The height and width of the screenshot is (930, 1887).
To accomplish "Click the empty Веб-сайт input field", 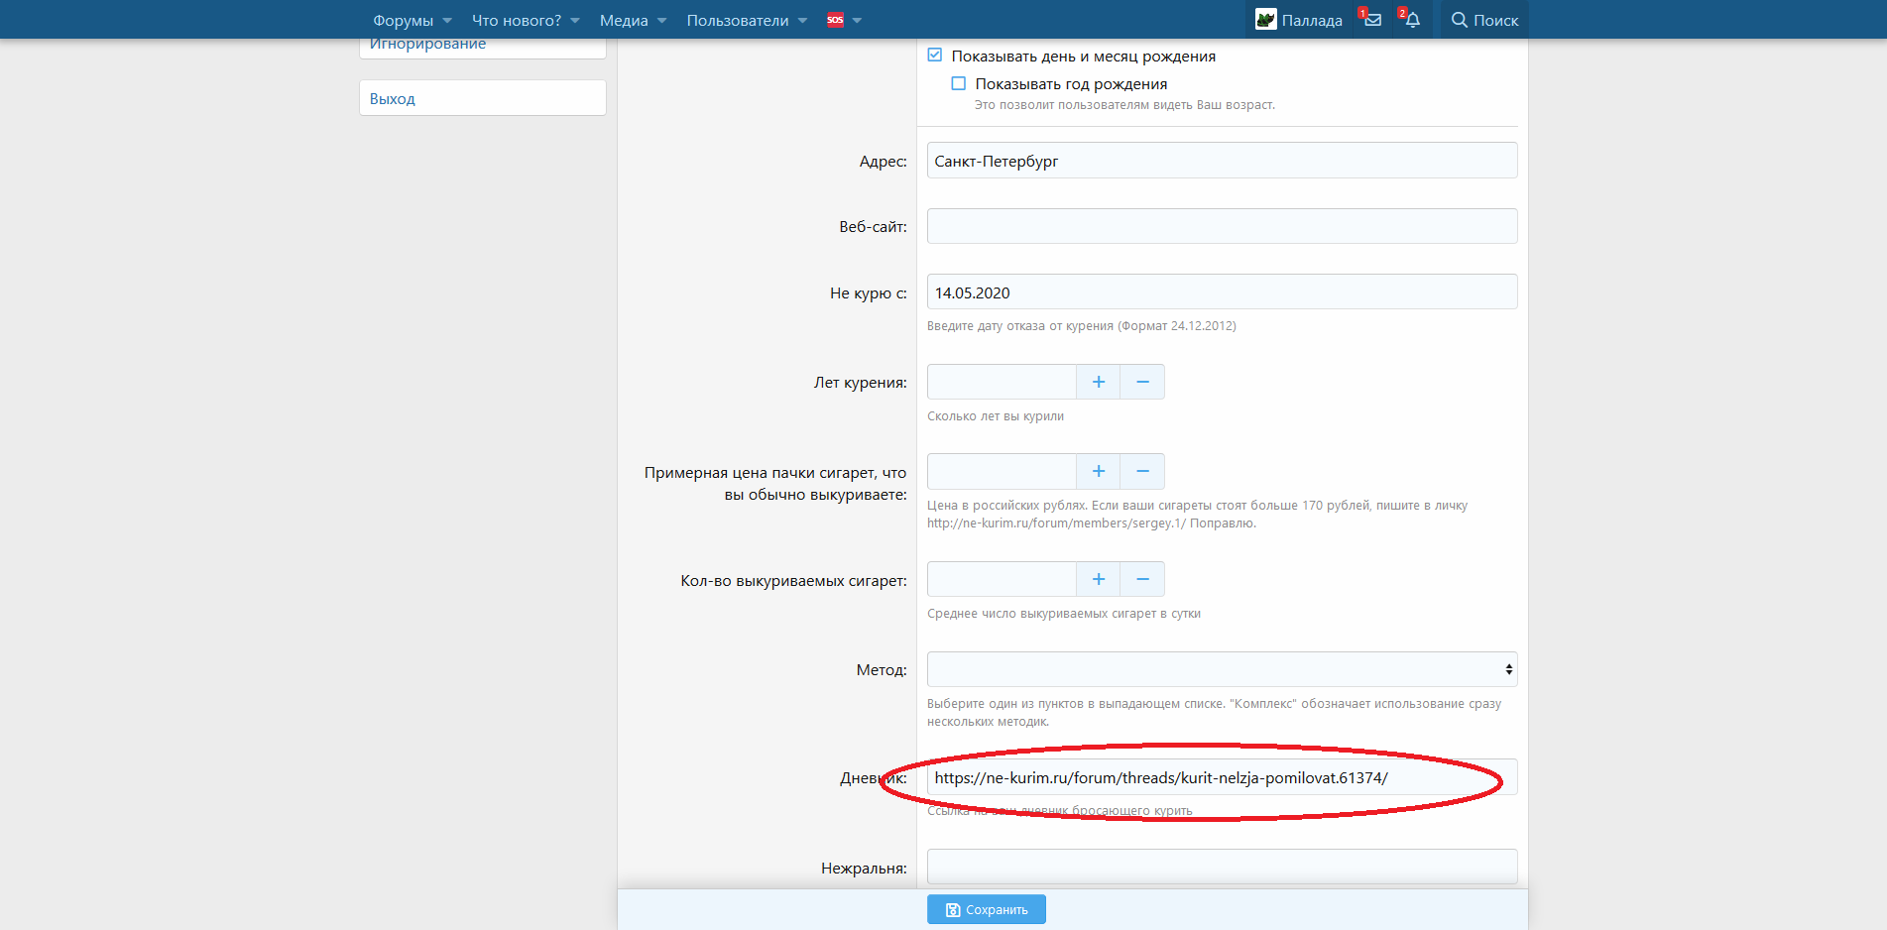I will tap(1222, 226).
